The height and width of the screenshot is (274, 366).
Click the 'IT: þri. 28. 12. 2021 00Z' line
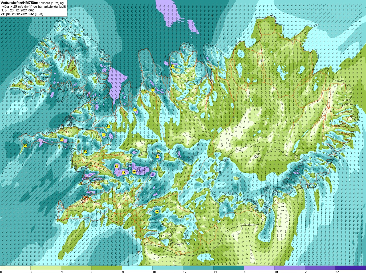point(17,10)
